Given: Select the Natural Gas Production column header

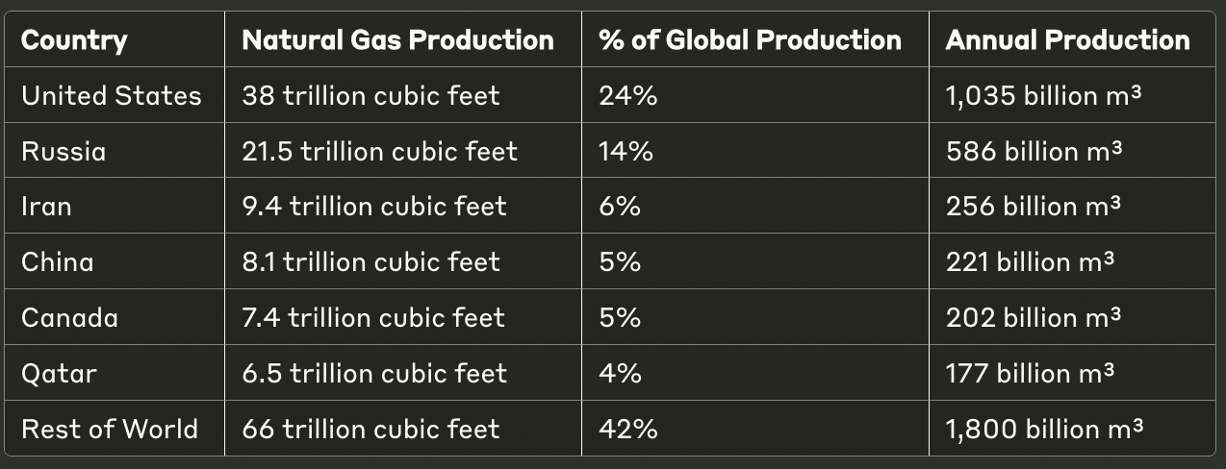Looking at the screenshot, I should (398, 40).
